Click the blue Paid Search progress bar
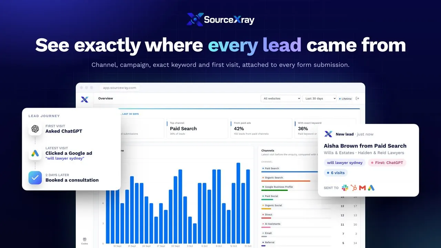This screenshot has width=441, height=248. pyautogui.click(x=290, y=172)
